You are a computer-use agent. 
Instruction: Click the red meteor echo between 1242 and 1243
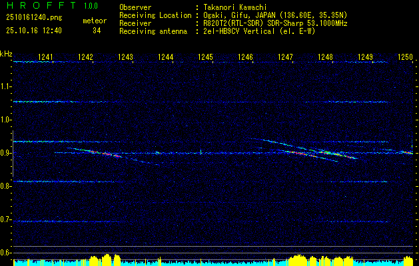point(105,154)
